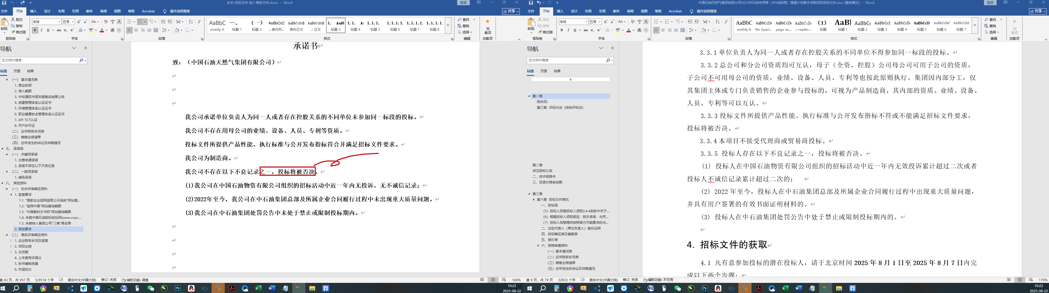Screen dimensions: 1049x293
Task: Apply superscript in left Word window
Action: click(x=72, y=30)
